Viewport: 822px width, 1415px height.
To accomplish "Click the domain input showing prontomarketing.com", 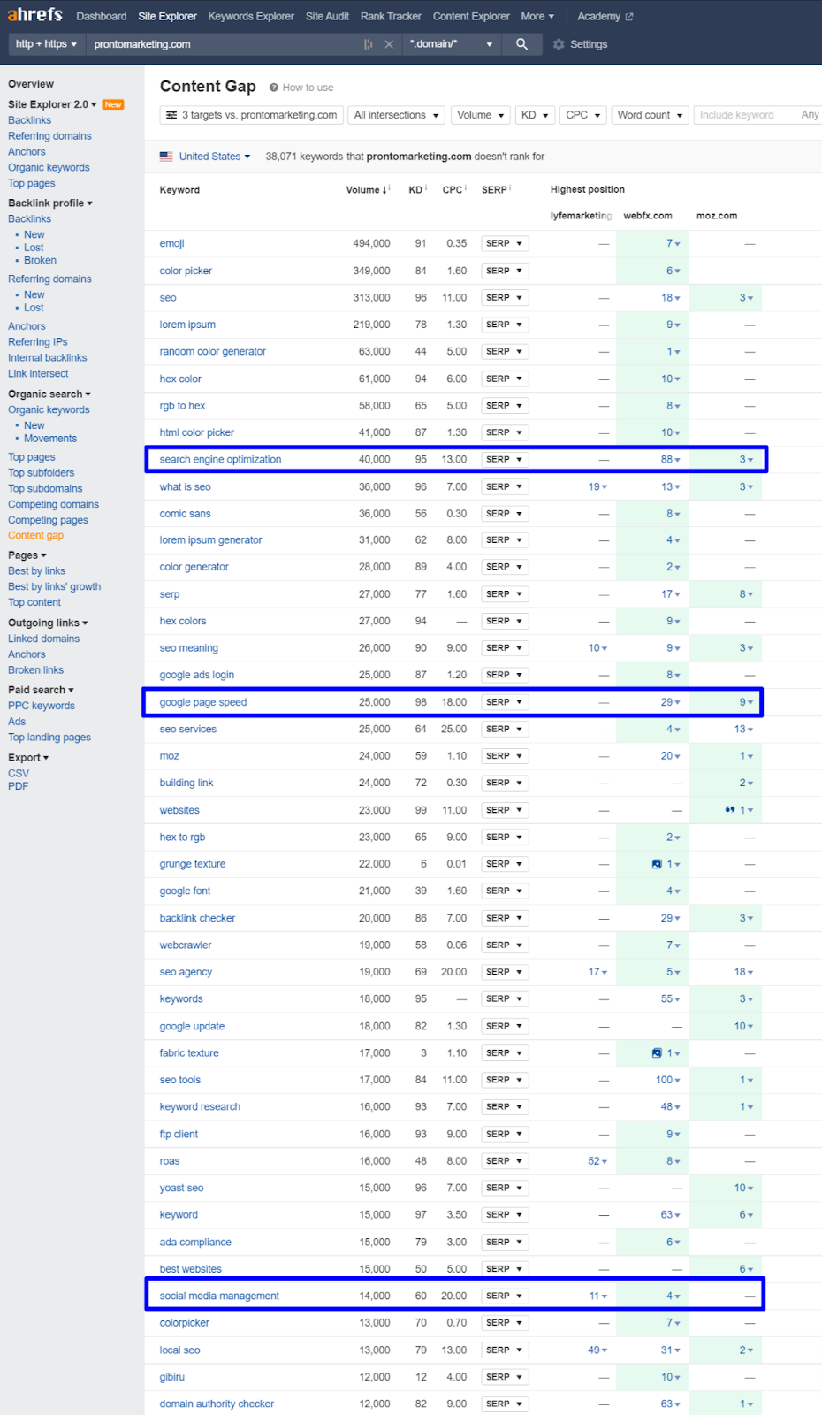I will coord(224,44).
